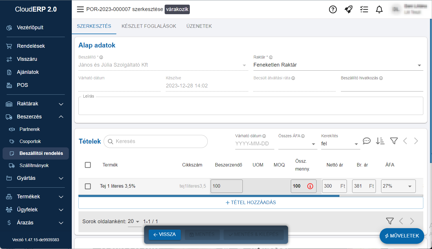The image size is (432, 249).
Task: Click the Tétel hozzáadás button
Action: point(251,203)
